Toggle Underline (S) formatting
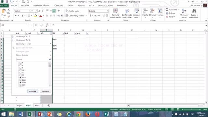This screenshot has width=208, height=117. (x=22, y=16)
